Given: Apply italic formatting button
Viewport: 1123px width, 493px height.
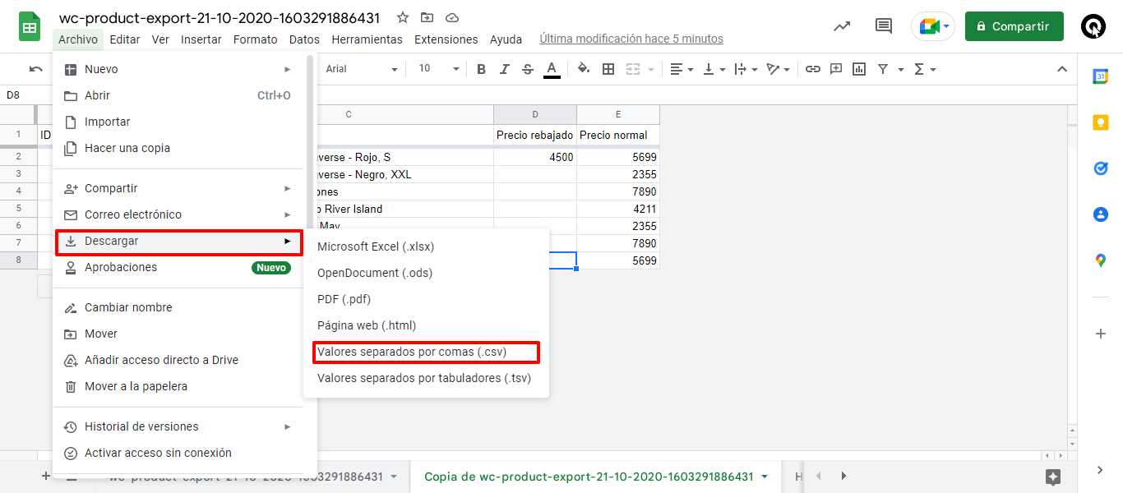Looking at the screenshot, I should click(x=504, y=69).
